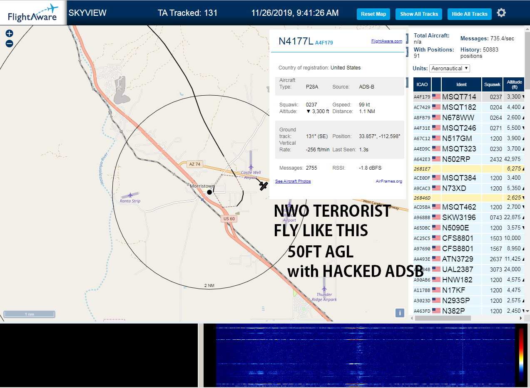Select the ATN3729 aircraft row
The height and width of the screenshot is (388, 530).
469,259
